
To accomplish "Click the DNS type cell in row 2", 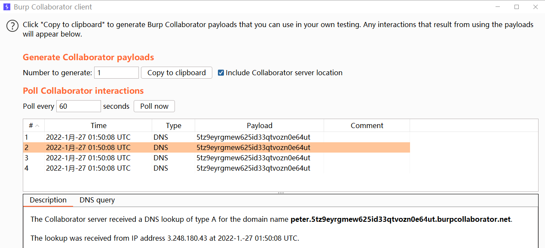I will tap(174, 147).
